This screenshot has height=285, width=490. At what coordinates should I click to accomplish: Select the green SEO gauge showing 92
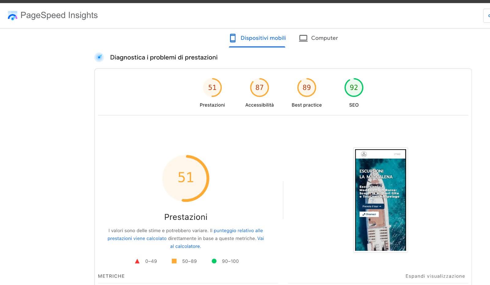pos(354,87)
